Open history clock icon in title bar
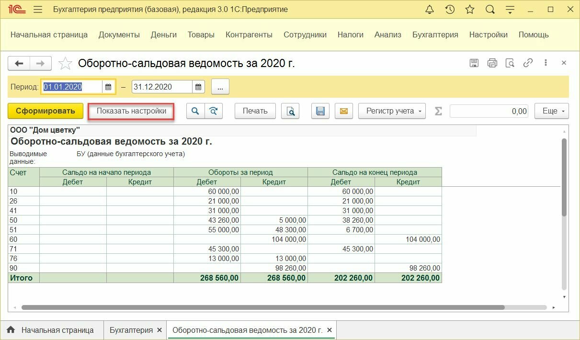The height and width of the screenshot is (340, 580). point(449,10)
